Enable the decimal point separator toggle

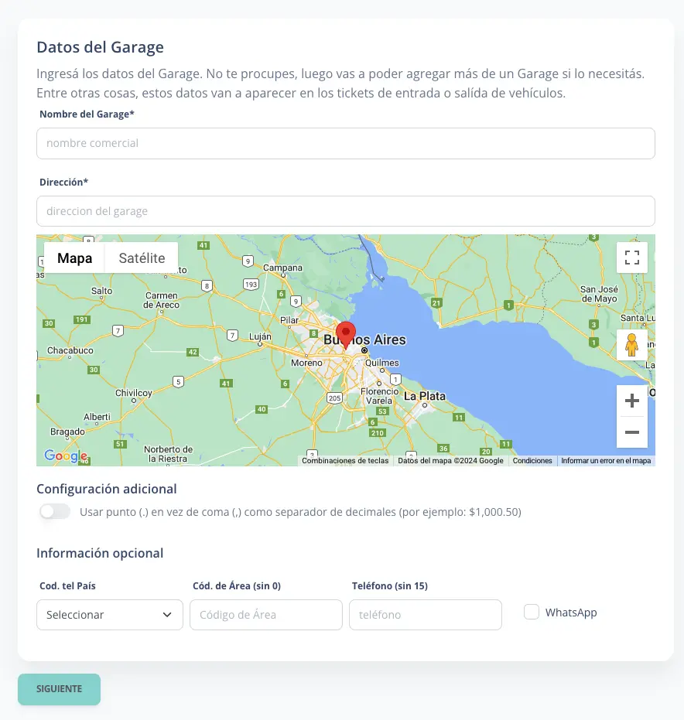point(54,510)
